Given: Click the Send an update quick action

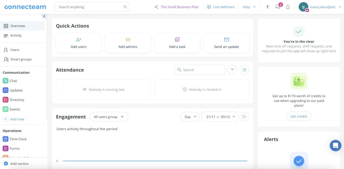Looking at the screenshot, I should (227, 43).
